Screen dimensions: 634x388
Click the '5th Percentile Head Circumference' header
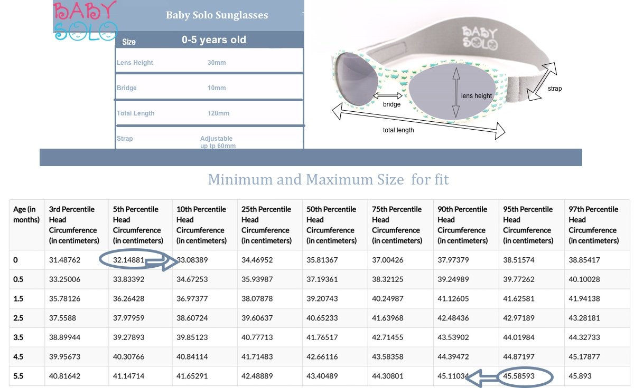pos(137,225)
